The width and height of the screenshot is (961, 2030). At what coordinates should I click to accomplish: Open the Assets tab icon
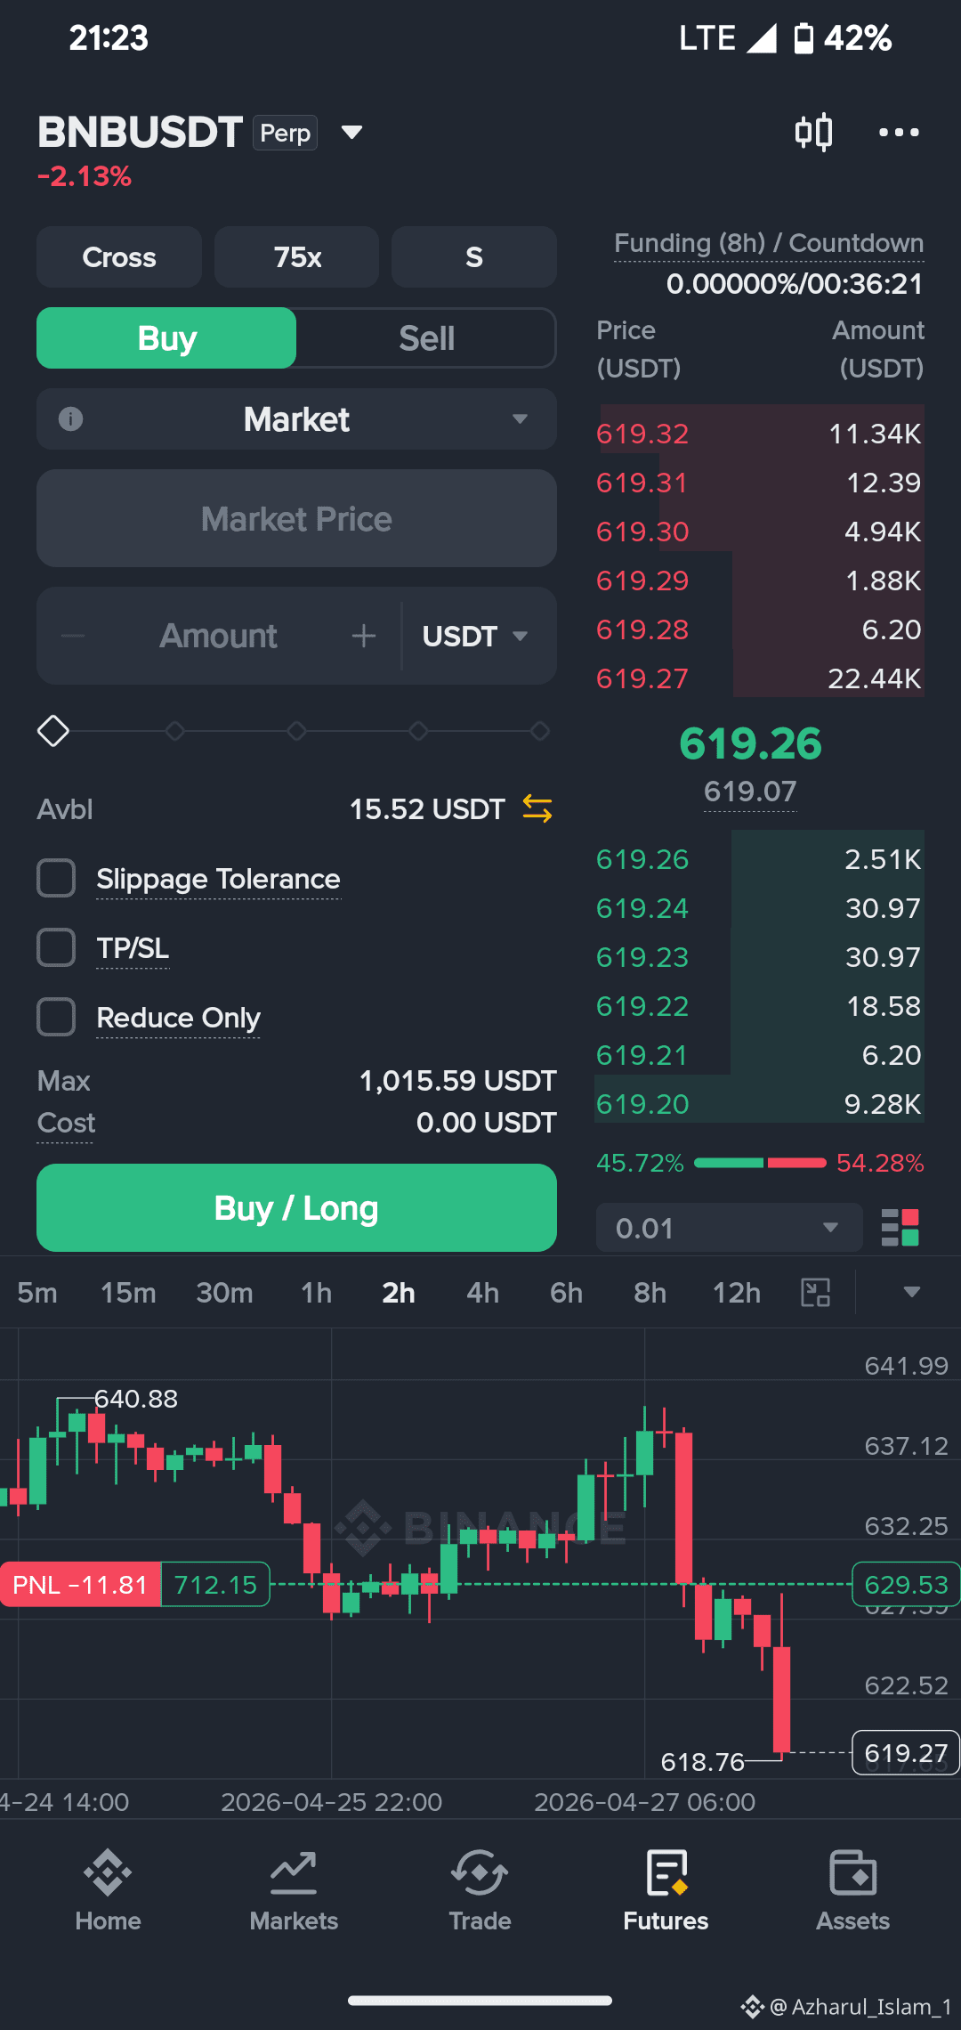pos(852,1872)
